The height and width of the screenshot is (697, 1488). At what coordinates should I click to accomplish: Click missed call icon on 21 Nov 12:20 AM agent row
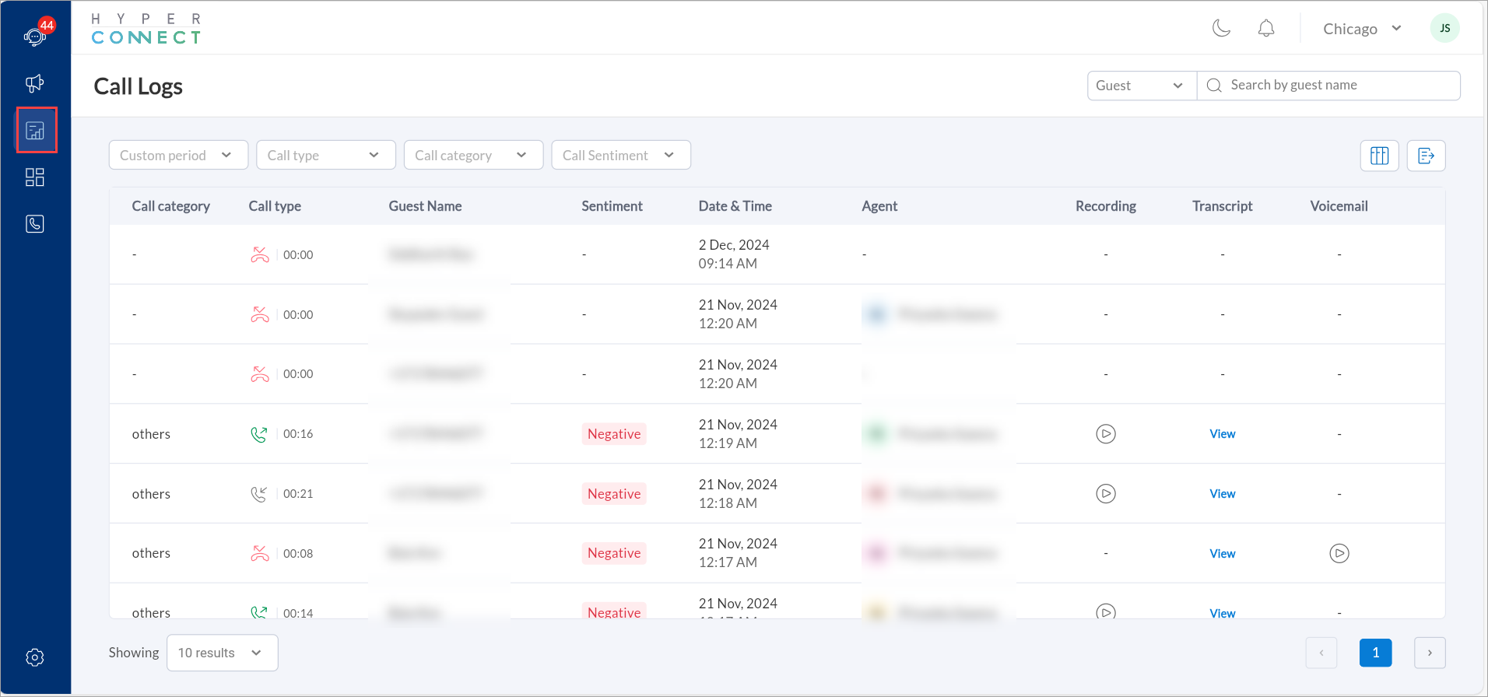[x=260, y=314]
